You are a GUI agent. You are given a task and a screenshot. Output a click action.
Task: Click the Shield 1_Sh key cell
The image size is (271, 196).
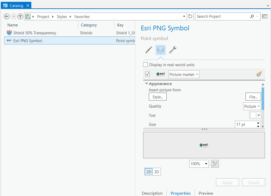(126, 33)
